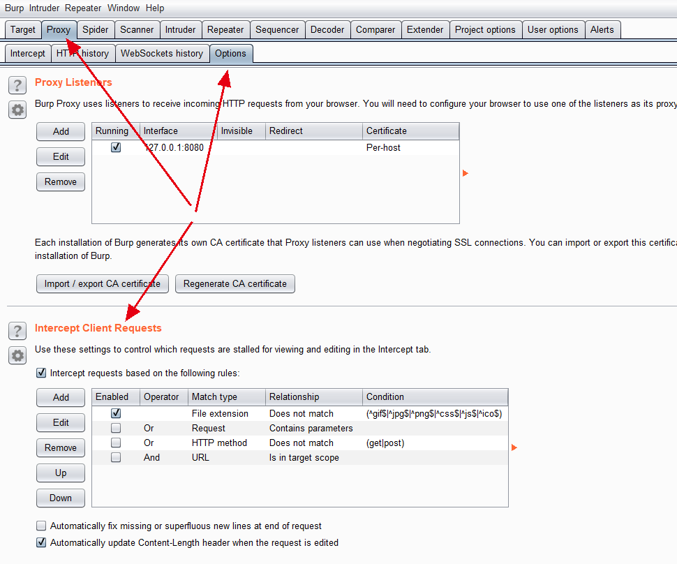
Task: Open the proxy Options sub-tab
Action: coord(230,54)
